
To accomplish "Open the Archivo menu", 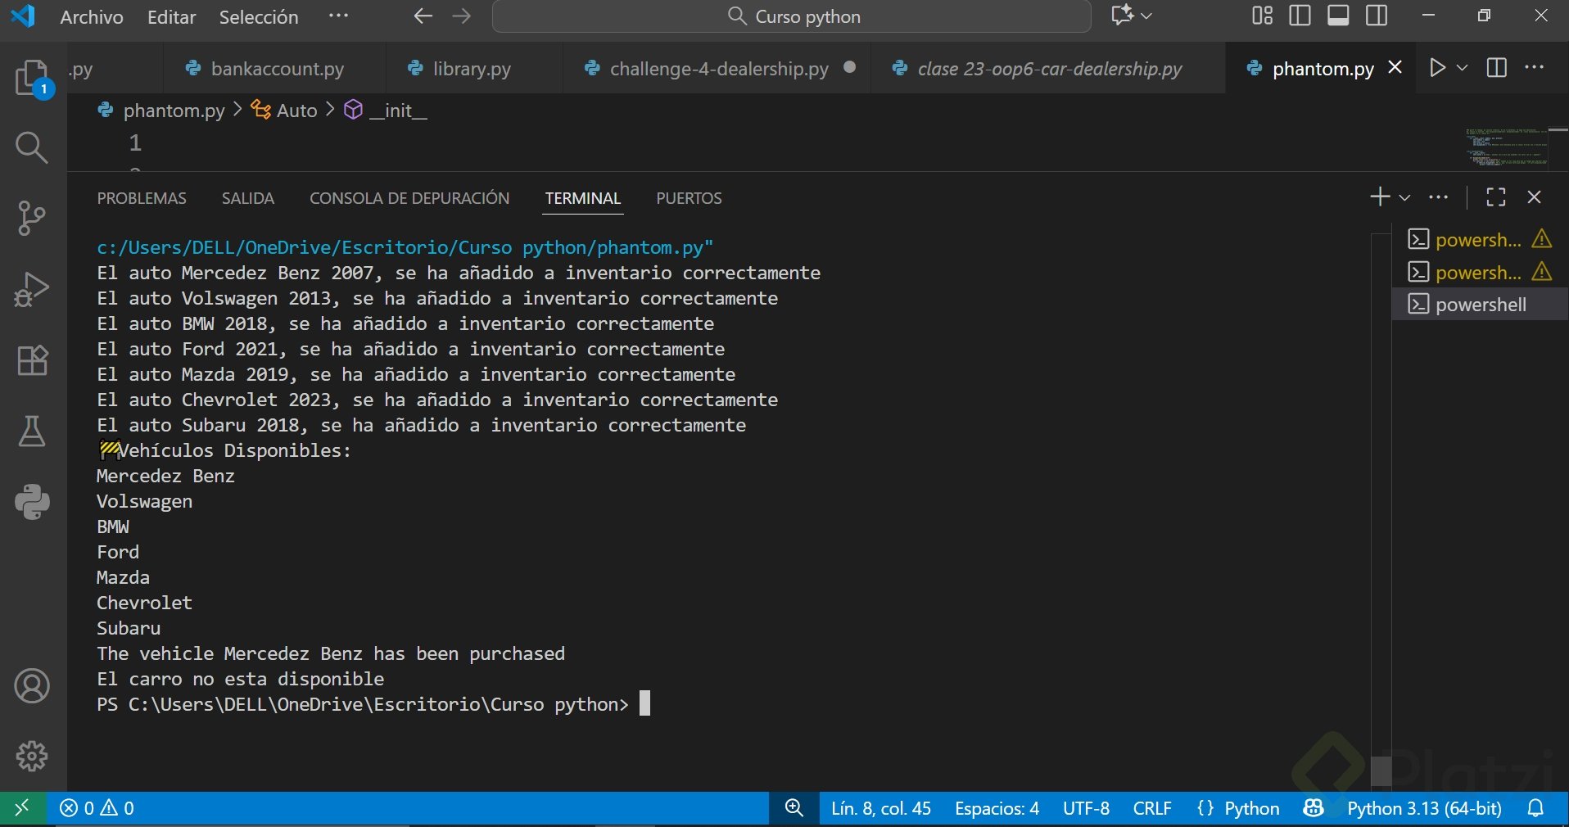I will 92,17.
